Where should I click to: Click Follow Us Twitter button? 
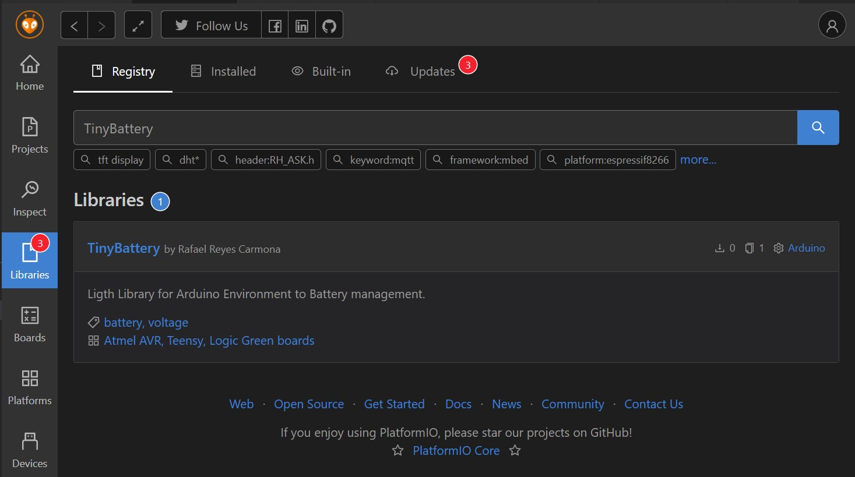[211, 26]
